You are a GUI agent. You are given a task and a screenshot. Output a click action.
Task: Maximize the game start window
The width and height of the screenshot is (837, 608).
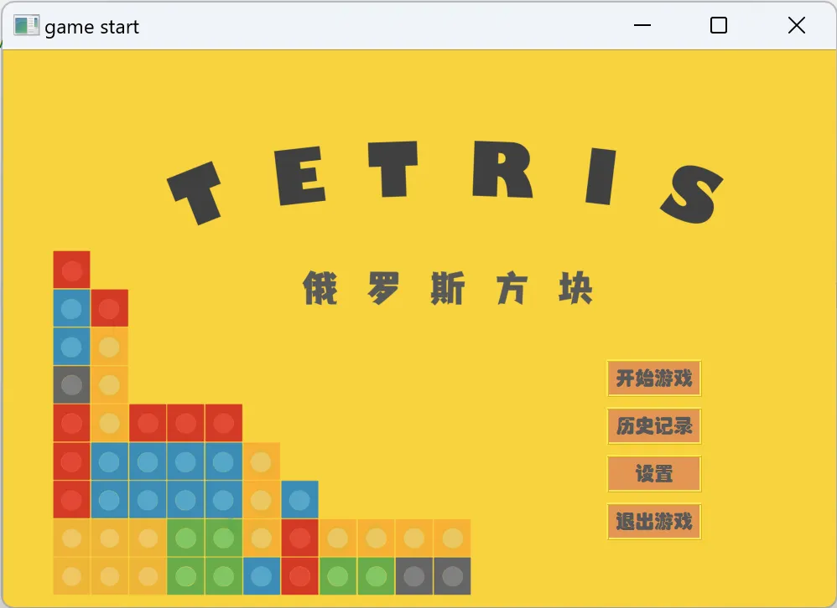719,26
